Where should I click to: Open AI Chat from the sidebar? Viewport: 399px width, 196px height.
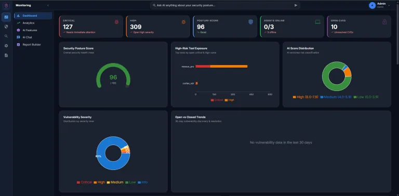pyautogui.click(x=27, y=37)
